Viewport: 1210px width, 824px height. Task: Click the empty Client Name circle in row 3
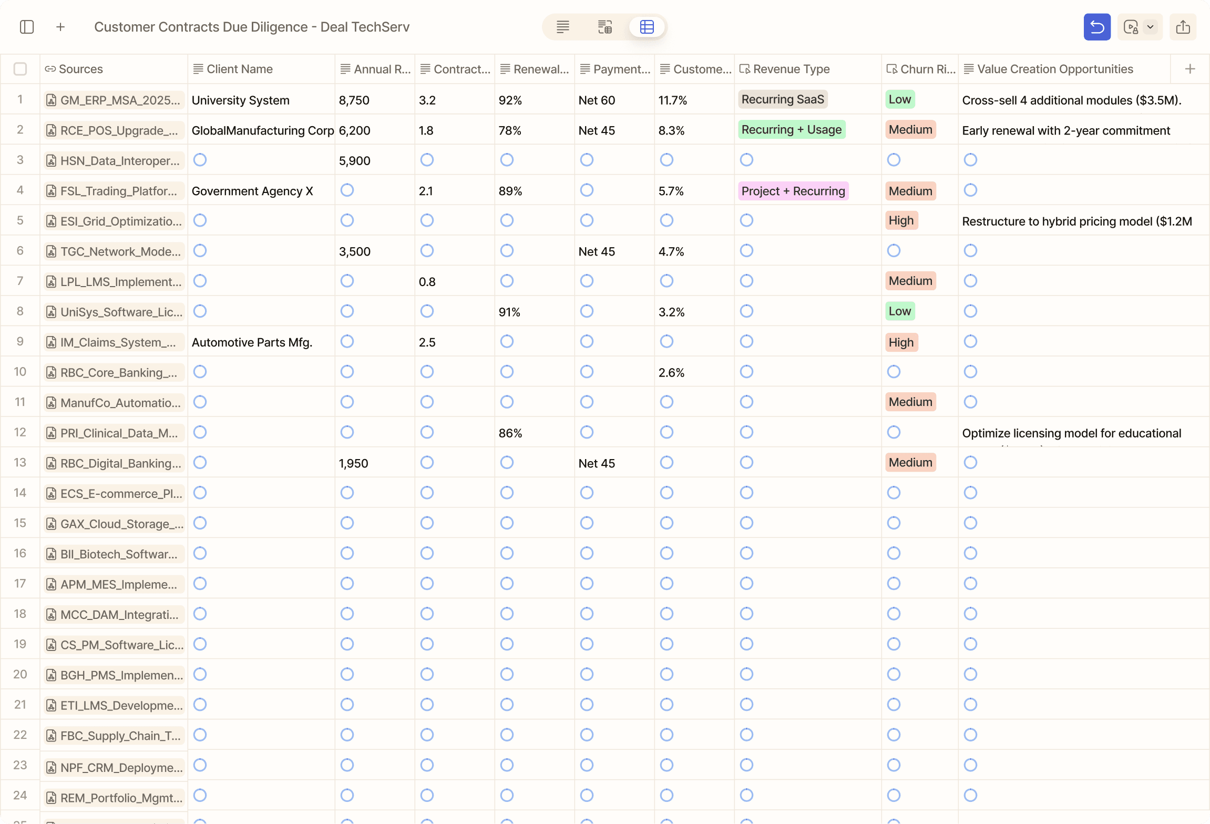[200, 160]
